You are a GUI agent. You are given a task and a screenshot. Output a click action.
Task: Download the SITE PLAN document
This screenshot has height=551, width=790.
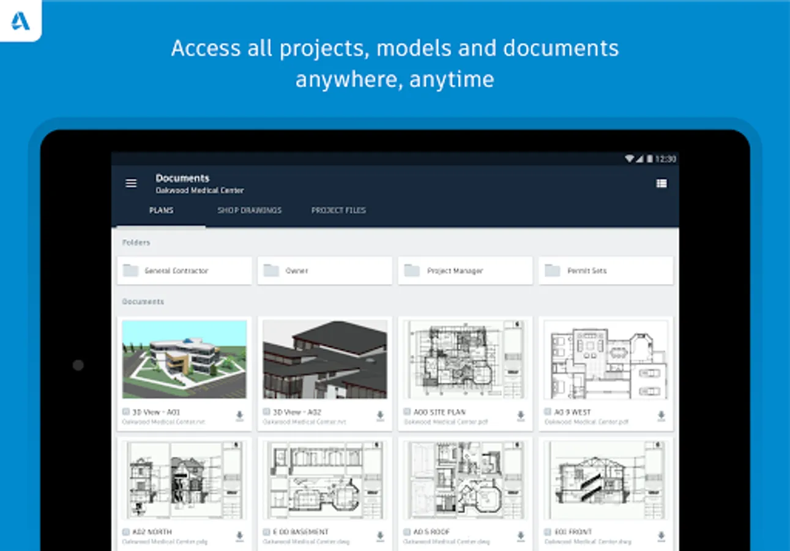click(521, 416)
